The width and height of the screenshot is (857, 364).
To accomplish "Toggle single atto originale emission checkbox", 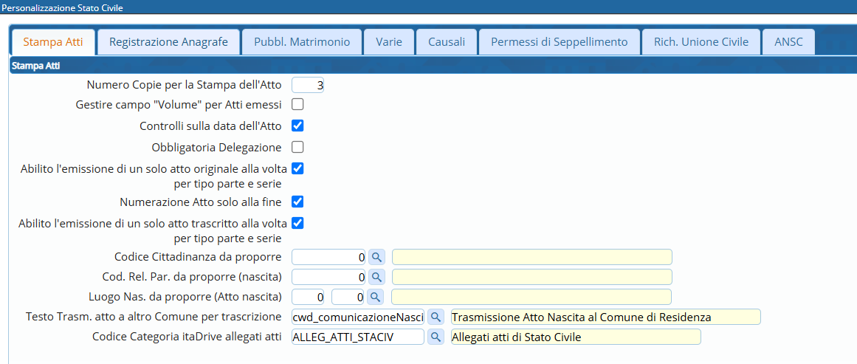I will [298, 168].
